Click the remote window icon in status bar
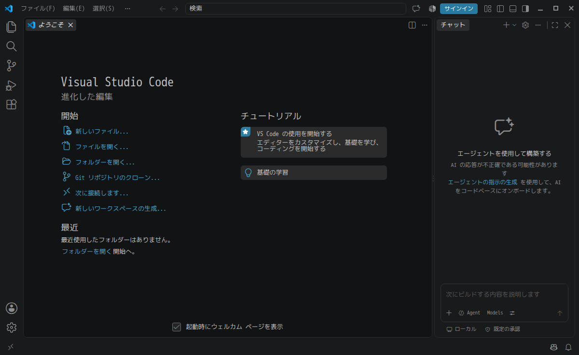 coord(11,347)
